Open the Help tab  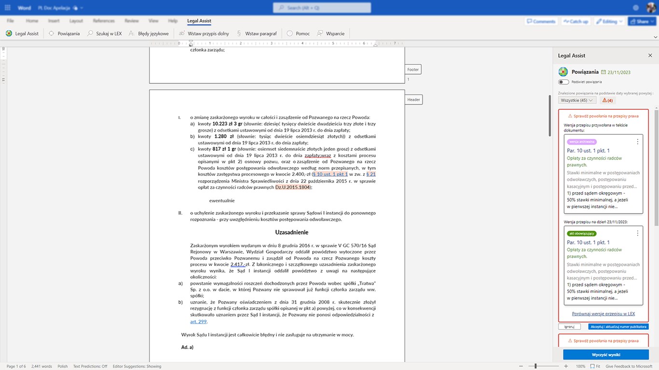tap(173, 21)
